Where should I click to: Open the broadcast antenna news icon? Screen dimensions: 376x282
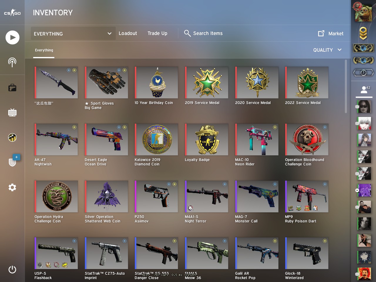pyautogui.click(x=12, y=62)
